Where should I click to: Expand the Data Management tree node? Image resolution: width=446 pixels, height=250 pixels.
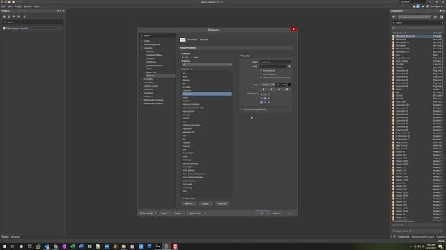pos(141,44)
